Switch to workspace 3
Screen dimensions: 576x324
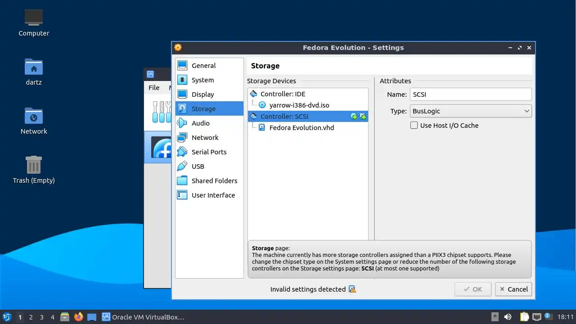point(41,317)
